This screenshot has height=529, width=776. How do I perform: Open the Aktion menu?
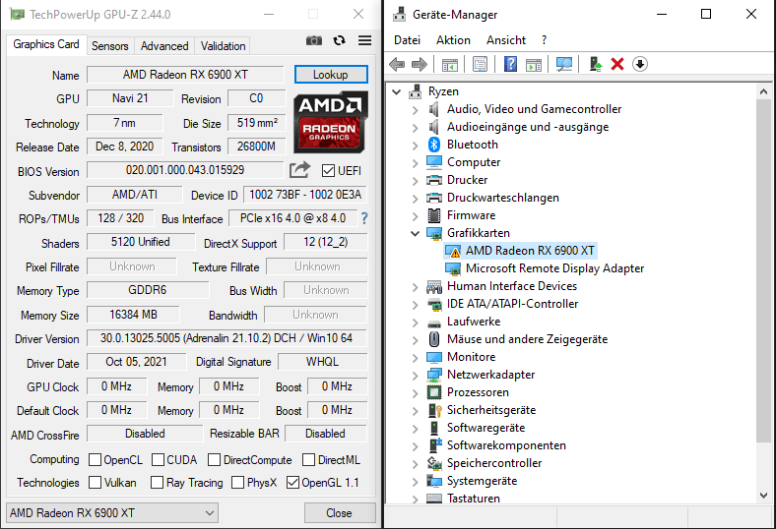pos(453,40)
